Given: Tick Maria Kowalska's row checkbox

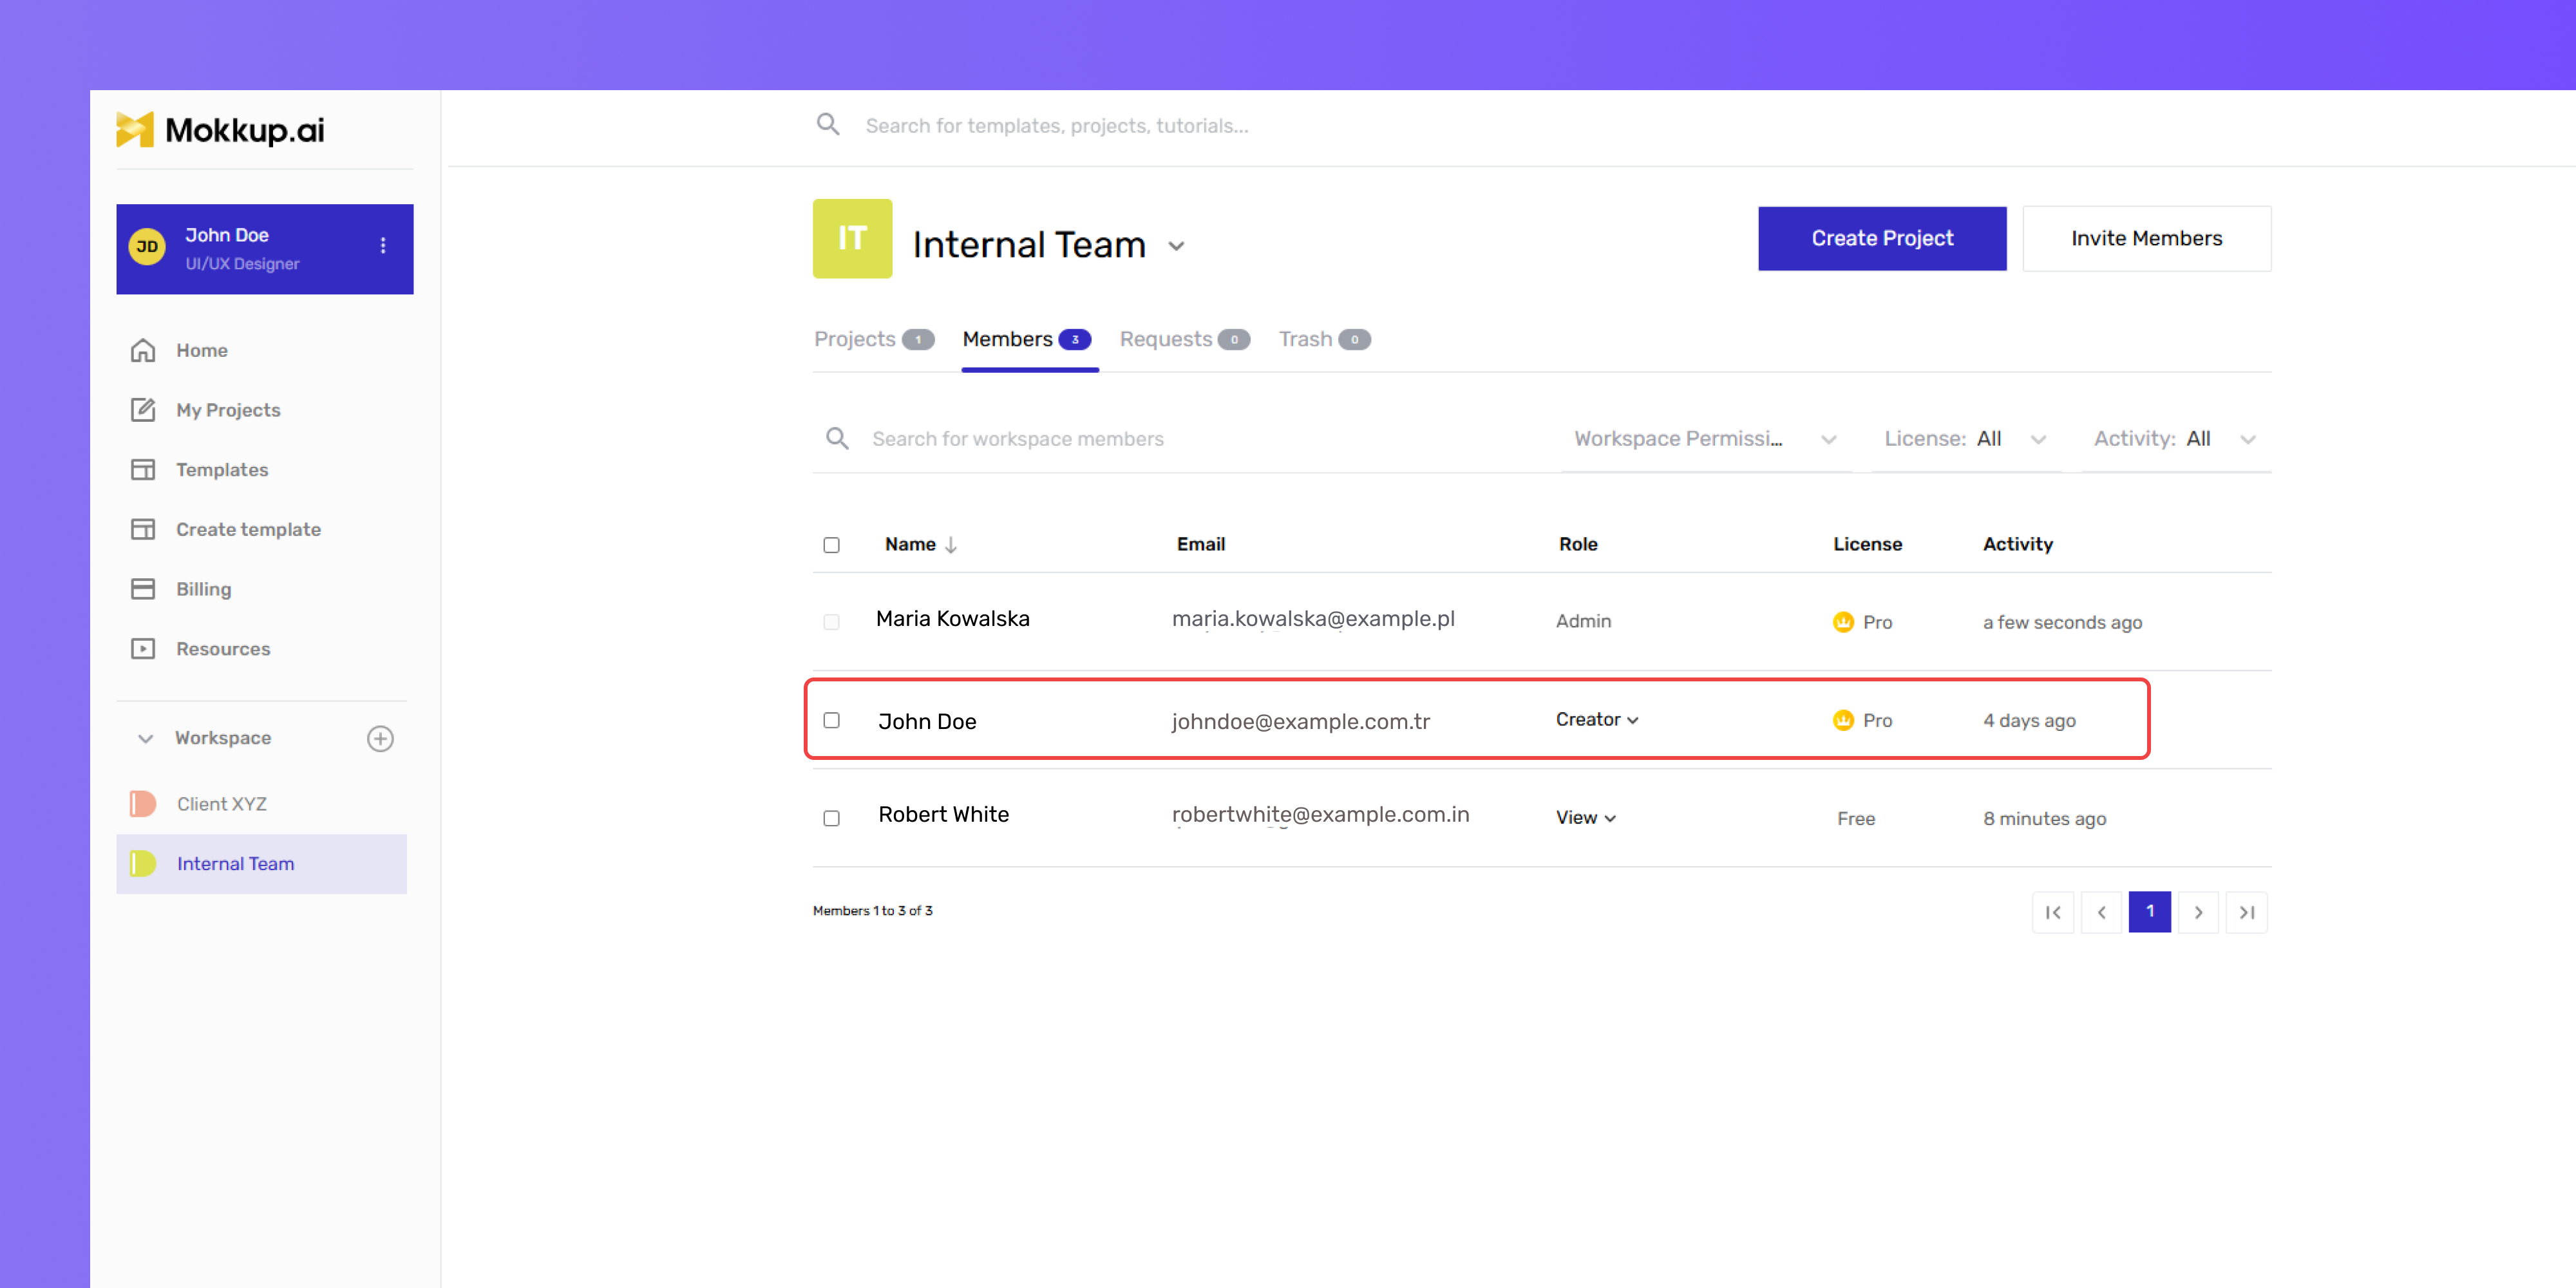Looking at the screenshot, I should coord(831,622).
